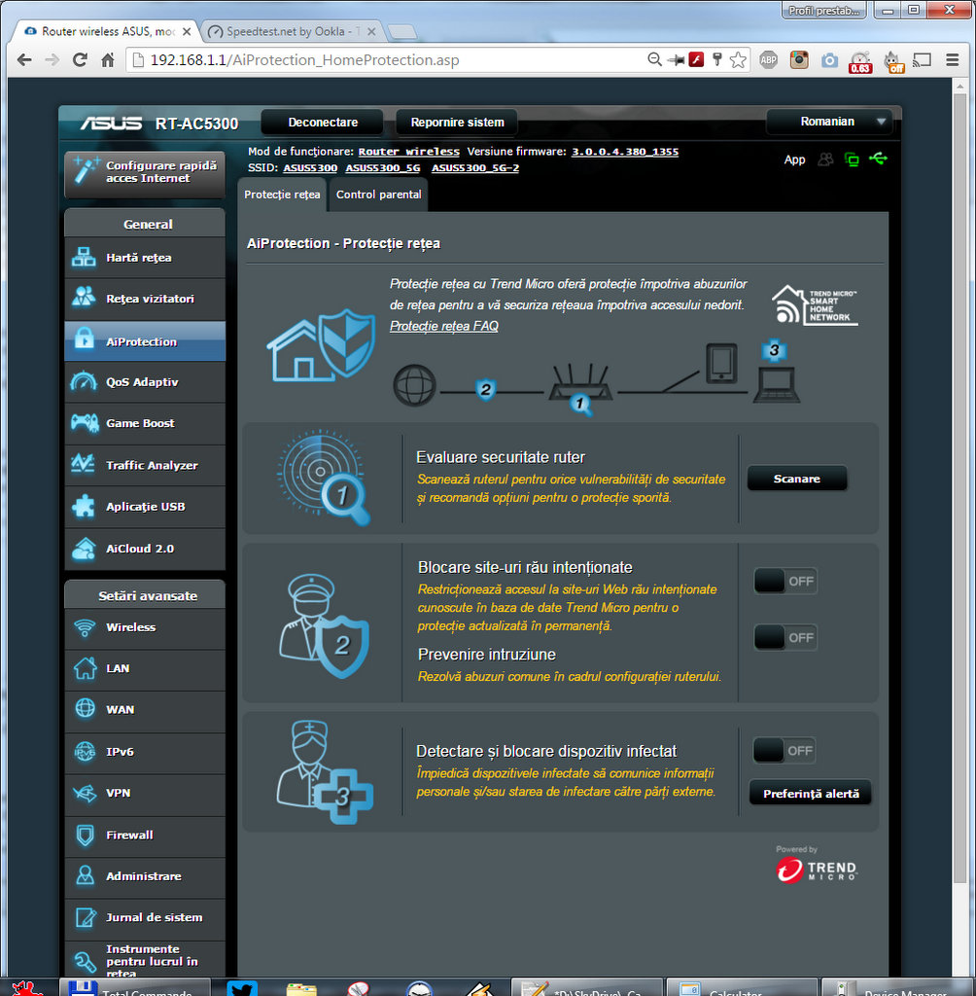This screenshot has height=996, width=976.
Task: Open AiCloud 2.0 cloud icon
Action: (84, 549)
